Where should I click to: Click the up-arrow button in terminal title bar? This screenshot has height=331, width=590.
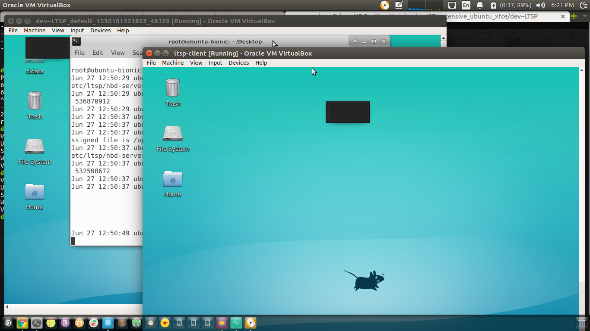coord(355,41)
